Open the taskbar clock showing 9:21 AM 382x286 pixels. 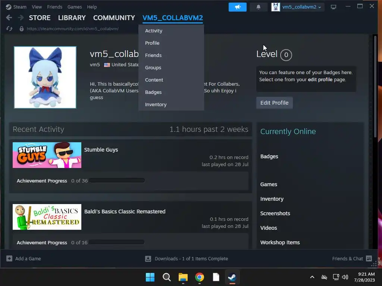pyautogui.click(x=364, y=277)
